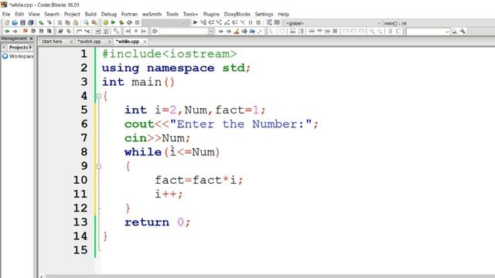Build the project with the gear icon
The width and height of the screenshot is (495, 278).
click(x=105, y=22)
